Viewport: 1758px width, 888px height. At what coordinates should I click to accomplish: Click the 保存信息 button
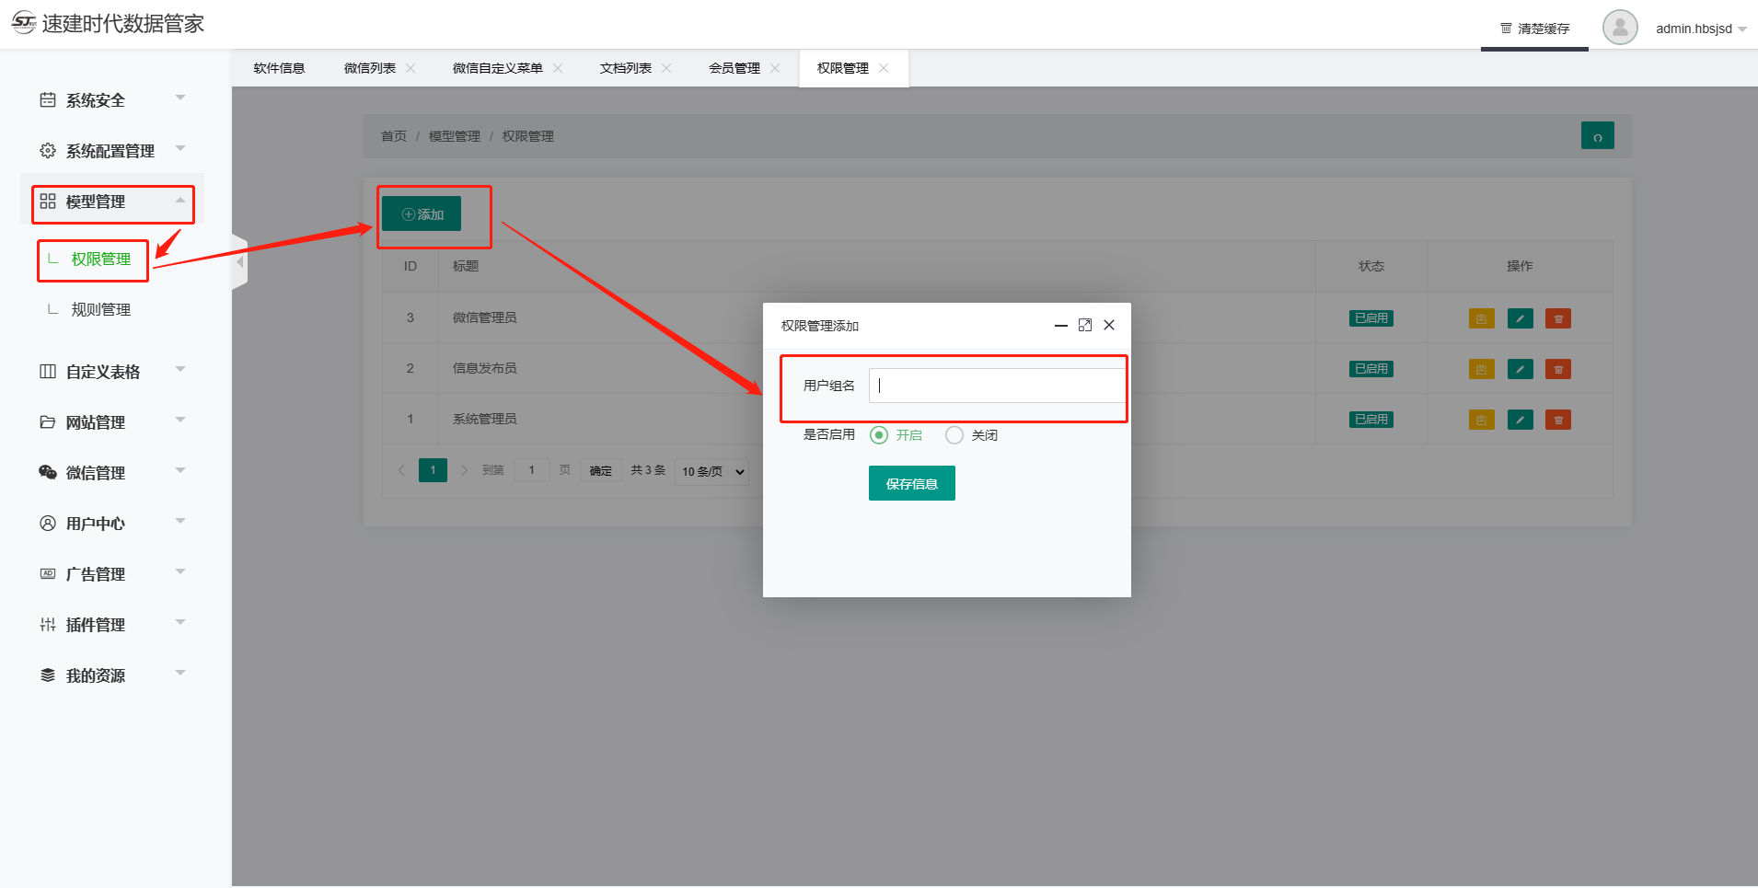912,483
